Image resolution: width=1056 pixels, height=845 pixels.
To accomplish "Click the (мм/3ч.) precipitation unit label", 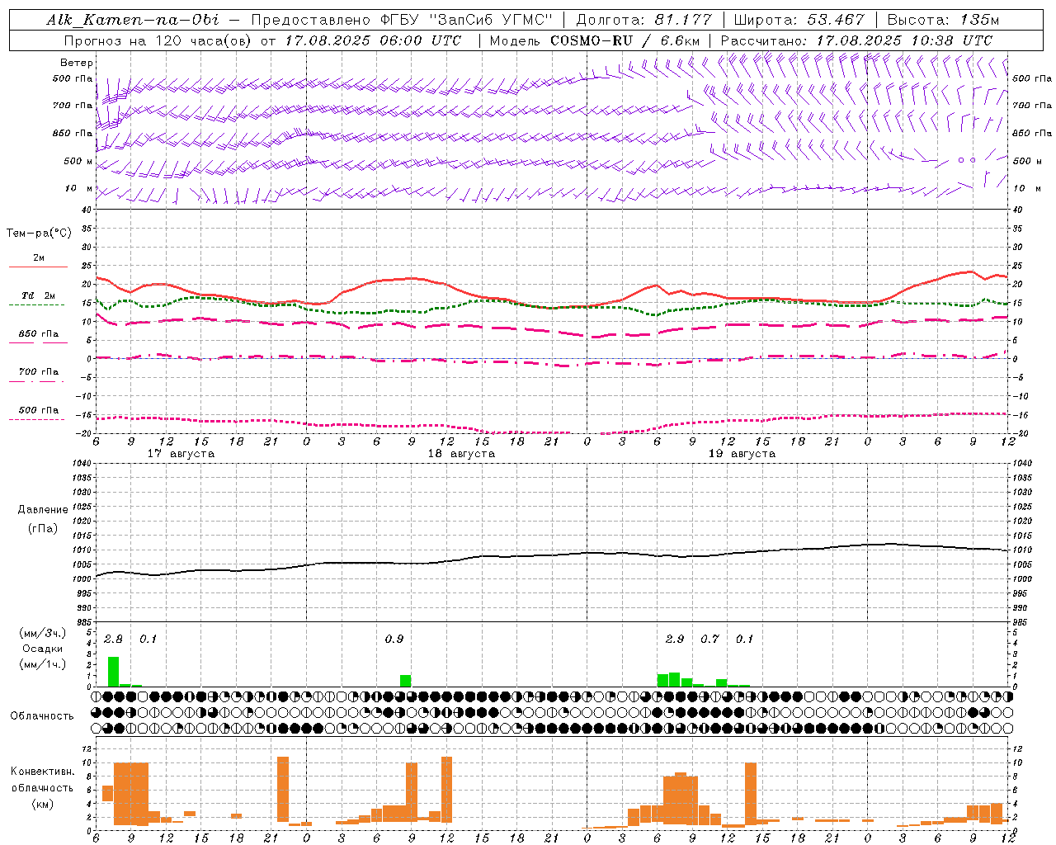I will 43,634.
